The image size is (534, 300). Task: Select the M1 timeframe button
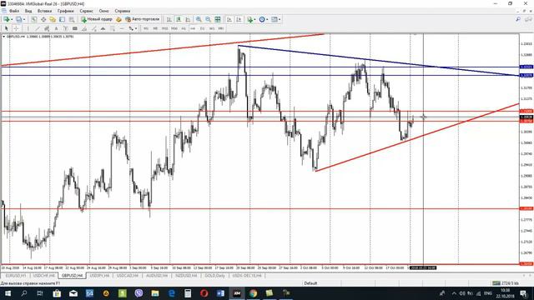pyautogui.click(x=146, y=28)
